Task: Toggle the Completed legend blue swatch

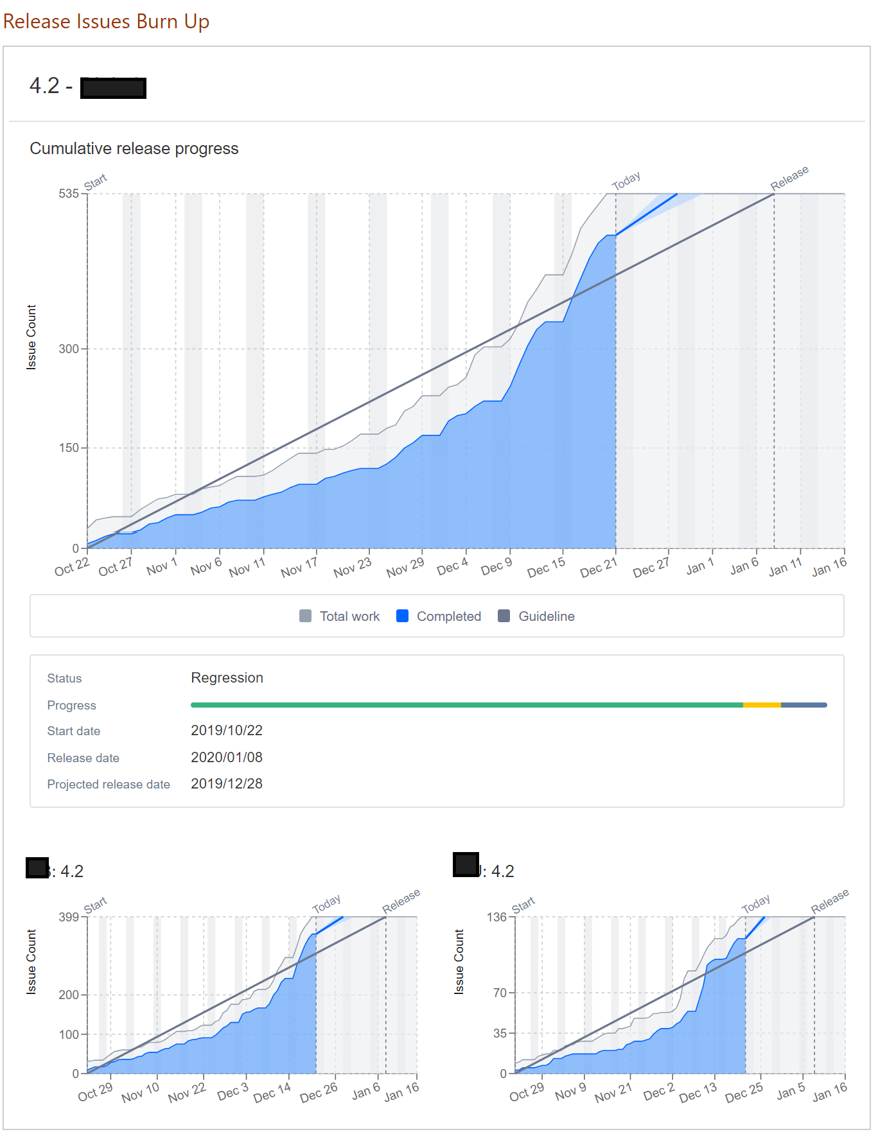Action: point(403,616)
